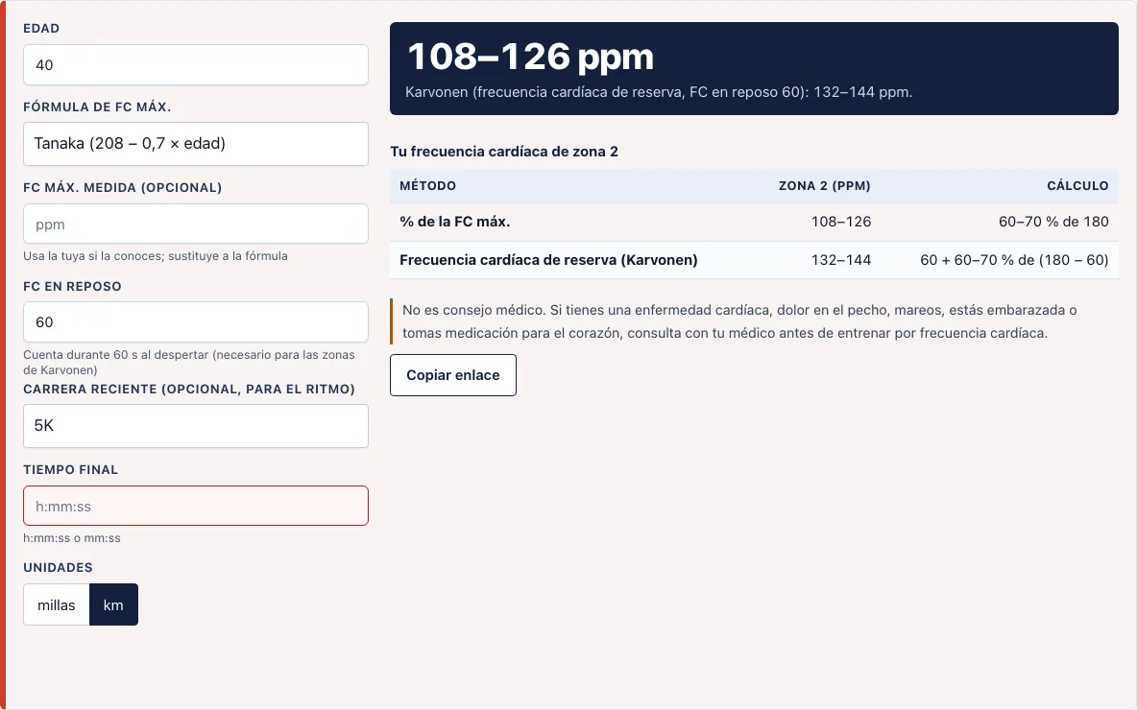Click the ZONA 2 (PPM) column header
This screenshot has height=710, width=1137.
pyautogui.click(x=825, y=185)
